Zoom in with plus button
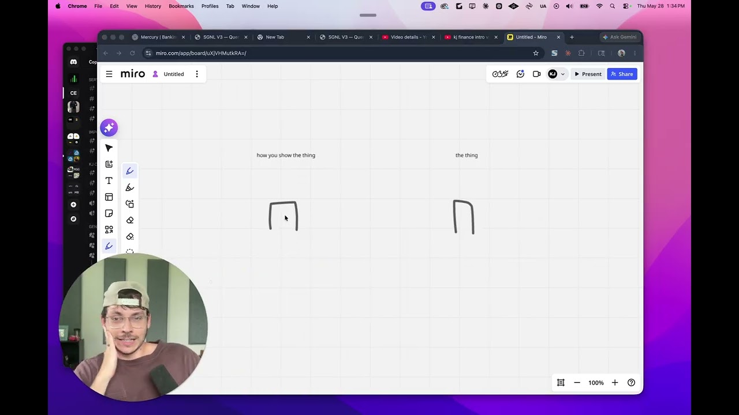This screenshot has width=739, height=415. 615,383
